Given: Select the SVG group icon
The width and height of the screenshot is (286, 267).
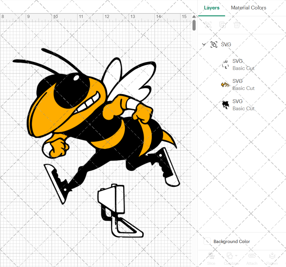Looking at the screenshot, I should pos(214,45).
